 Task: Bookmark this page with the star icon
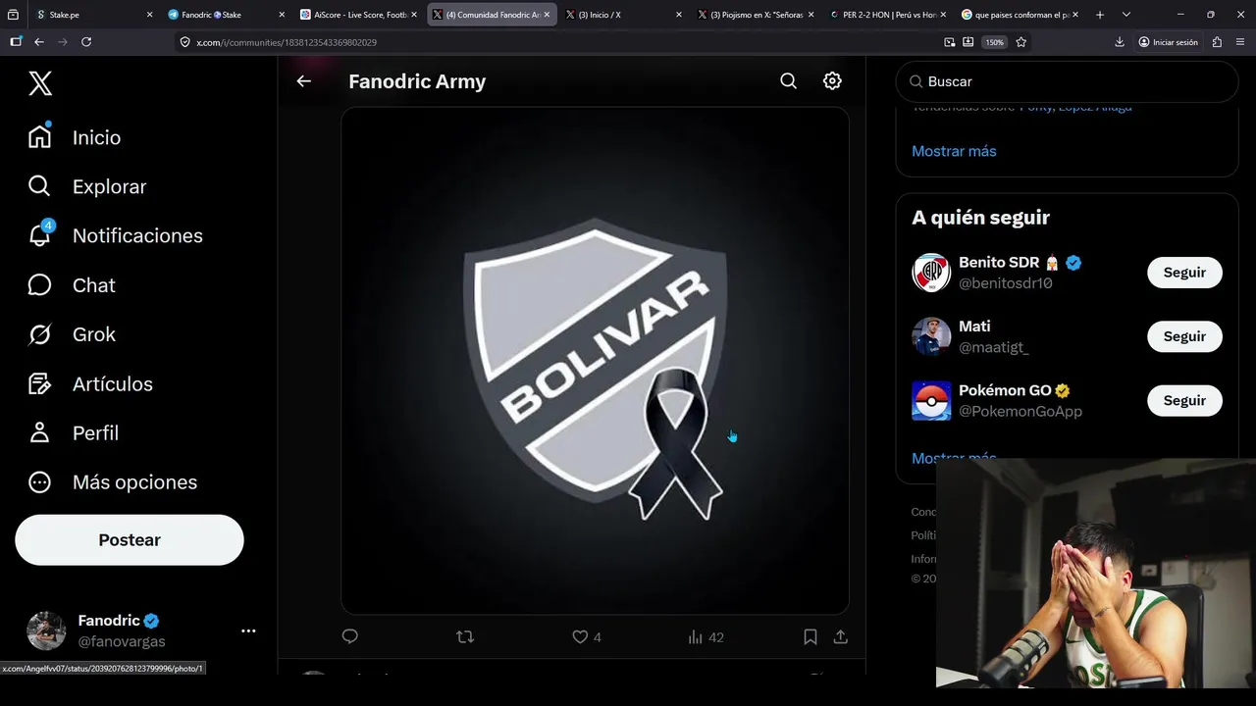pos(1021,42)
